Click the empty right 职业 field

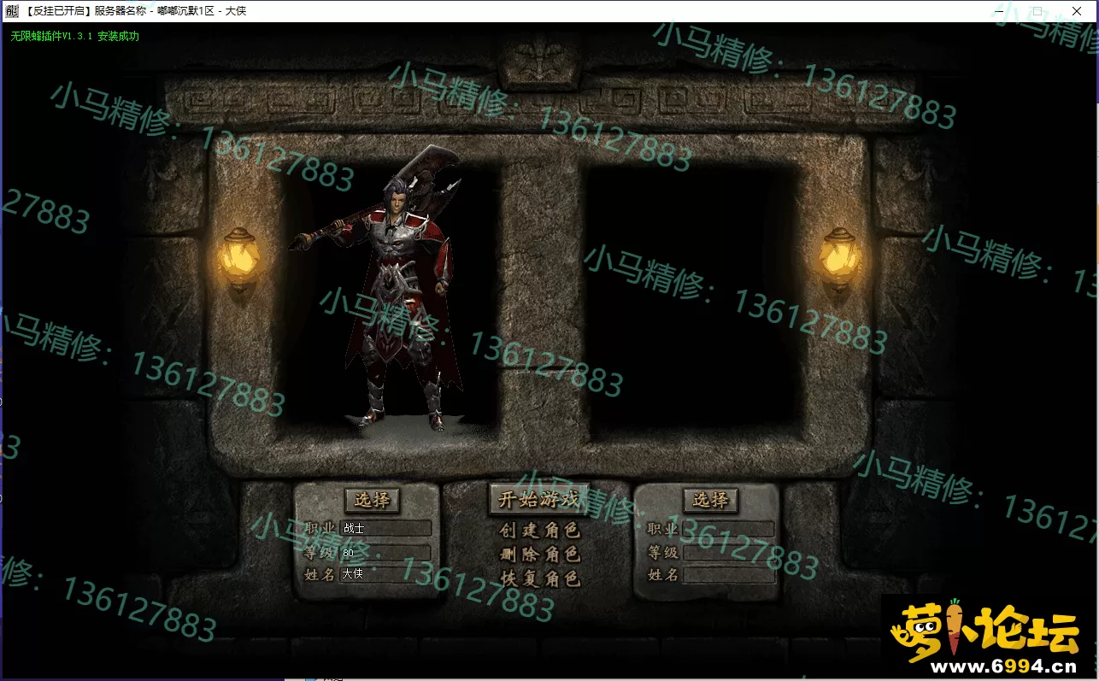click(x=728, y=530)
